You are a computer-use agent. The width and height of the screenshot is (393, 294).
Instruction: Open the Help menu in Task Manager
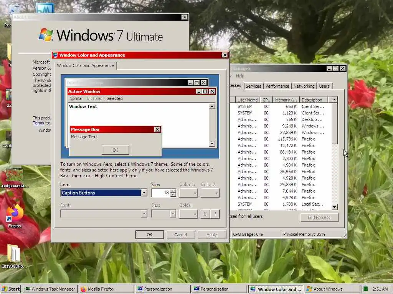(x=240, y=76)
